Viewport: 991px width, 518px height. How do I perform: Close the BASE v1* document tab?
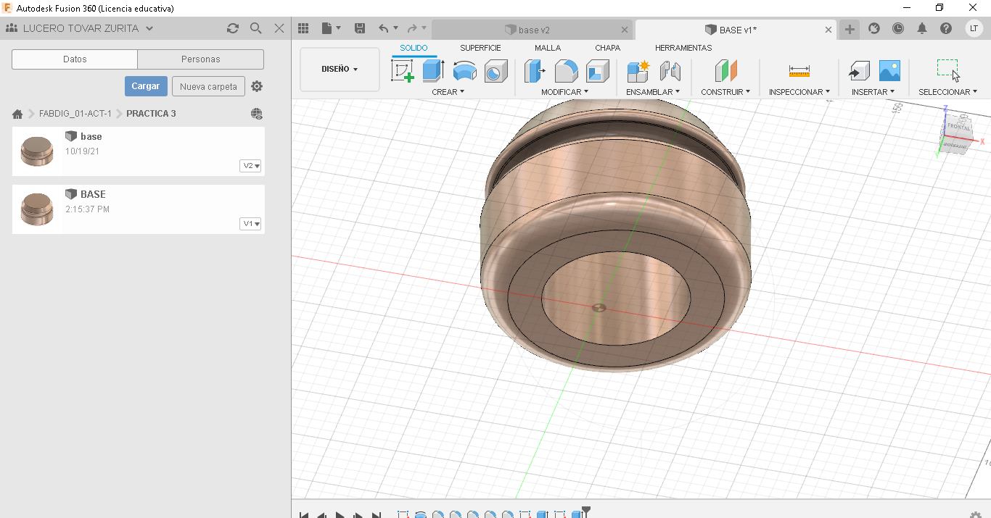[x=828, y=30]
